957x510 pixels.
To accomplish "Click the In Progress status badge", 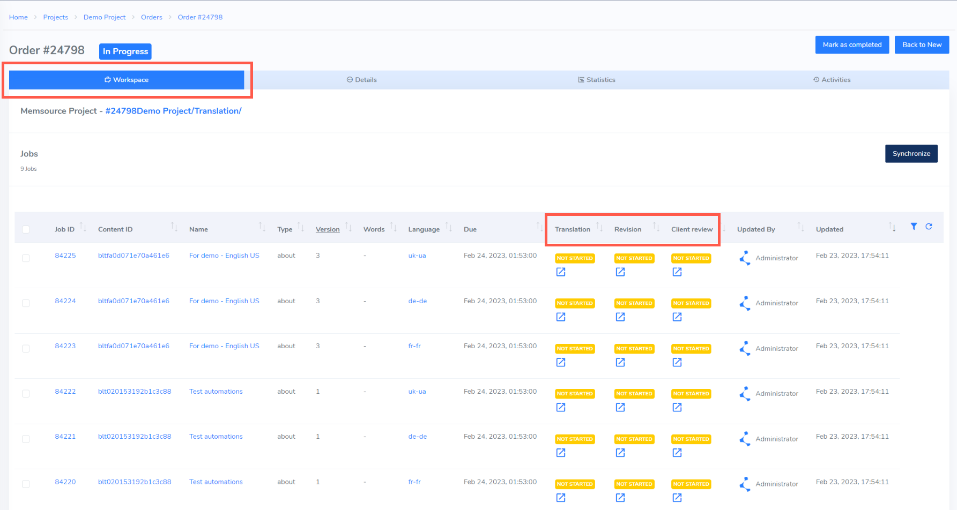I will coord(125,51).
